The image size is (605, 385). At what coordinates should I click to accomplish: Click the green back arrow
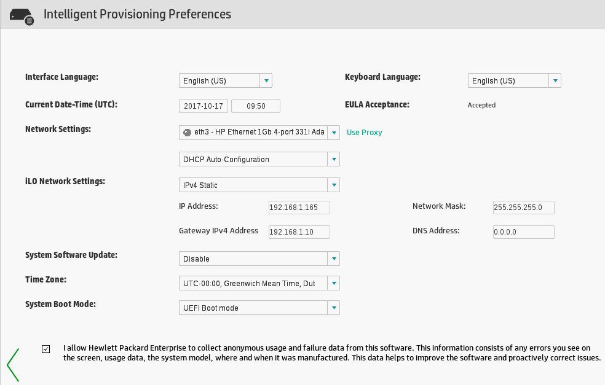[x=13, y=365]
